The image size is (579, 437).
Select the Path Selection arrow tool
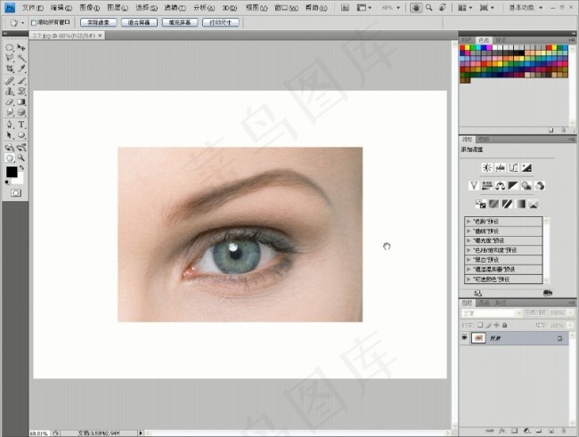point(10,135)
